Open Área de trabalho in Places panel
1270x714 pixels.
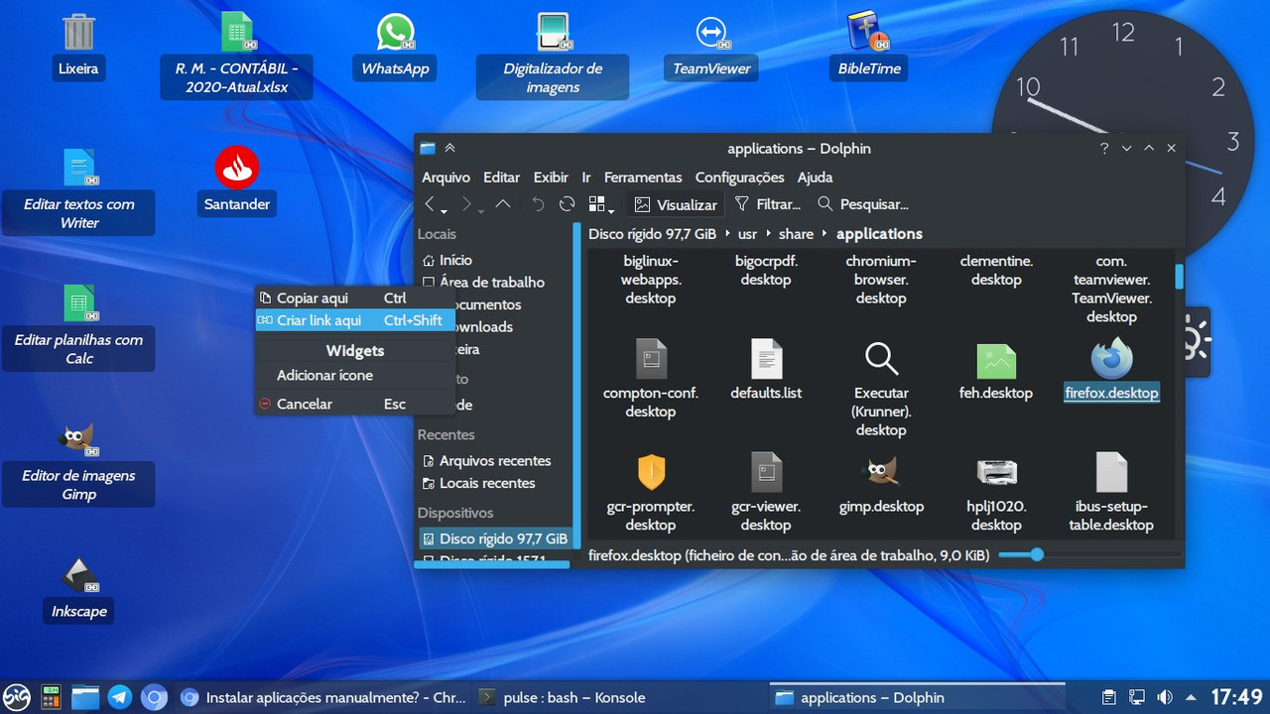(494, 282)
